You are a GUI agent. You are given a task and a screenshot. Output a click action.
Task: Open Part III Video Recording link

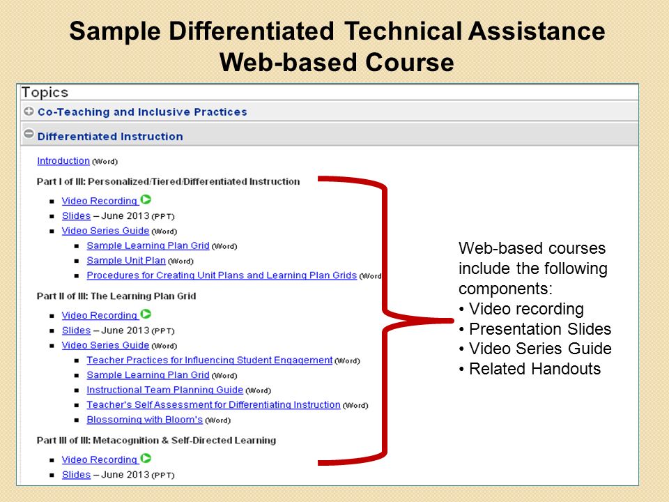coord(100,459)
